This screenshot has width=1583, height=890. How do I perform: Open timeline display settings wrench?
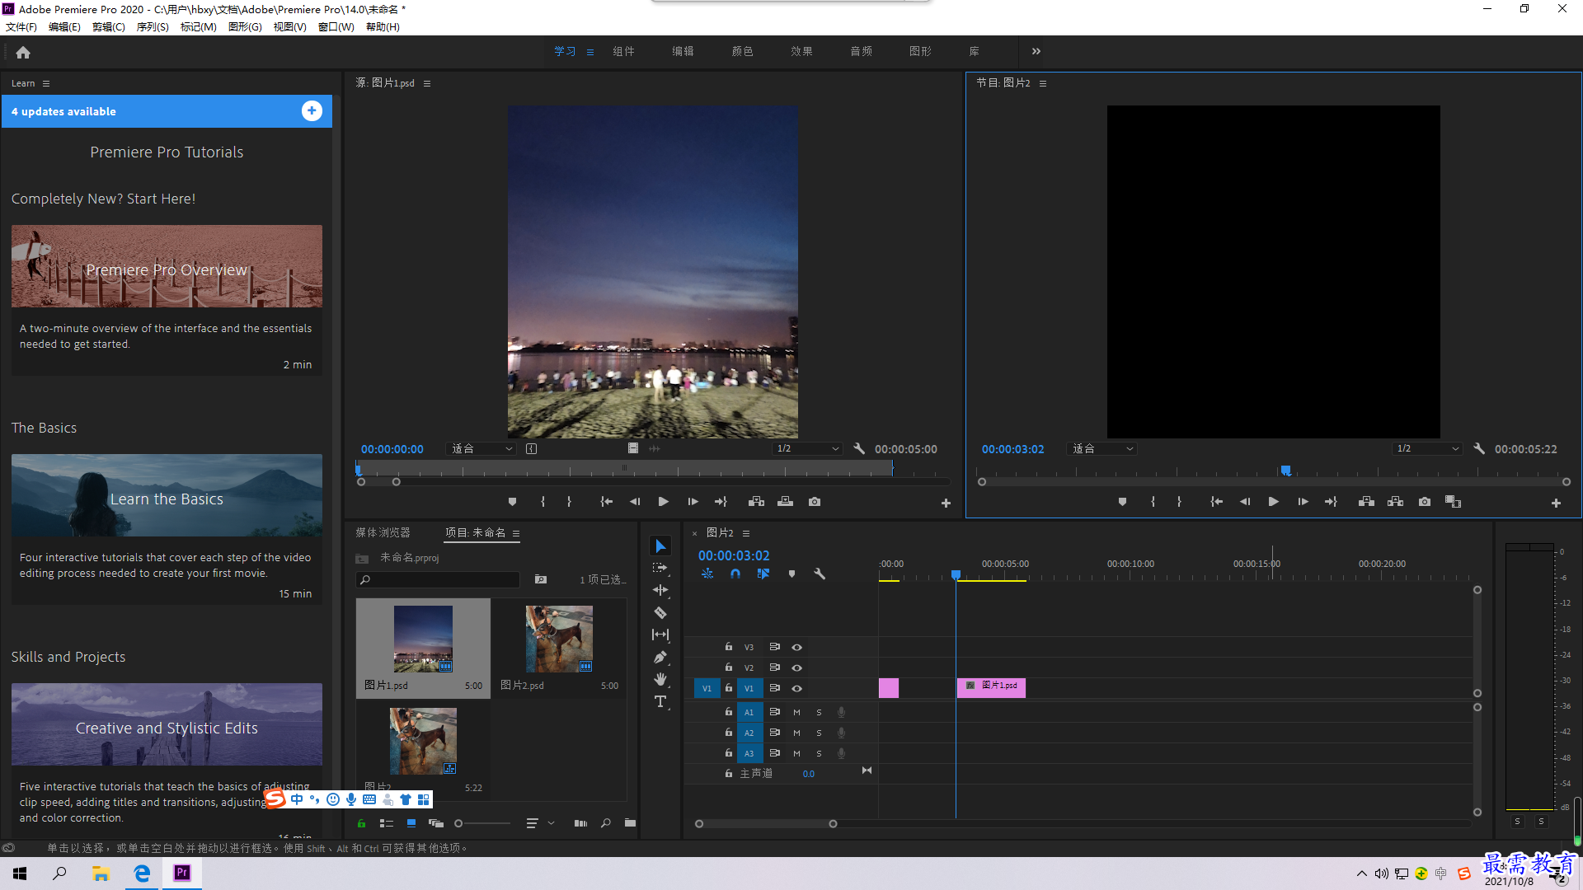(820, 574)
